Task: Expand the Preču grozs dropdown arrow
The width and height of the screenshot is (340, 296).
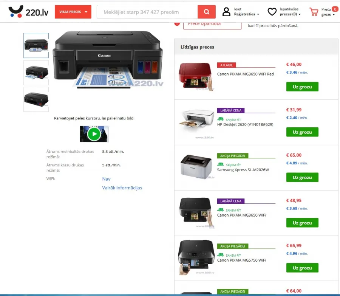Action: pyautogui.click(x=334, y=14)
